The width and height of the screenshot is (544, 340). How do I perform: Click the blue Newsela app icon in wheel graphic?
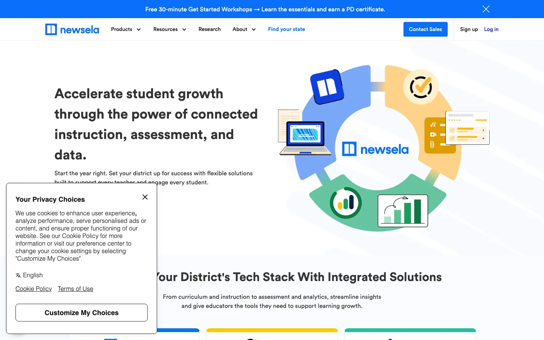pos(327,87)
